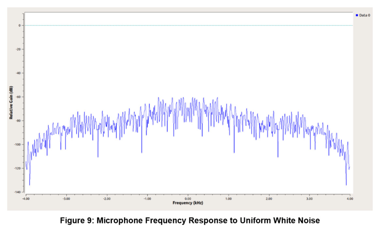
Task: Click the -80 tick label on the gain axis
Action: [x=19, y=121]
